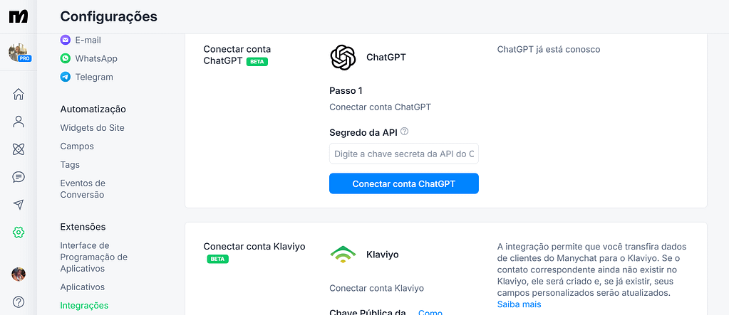729x315 pixels.
Task: Open Campos under Automatização
Action: point(77,146)
